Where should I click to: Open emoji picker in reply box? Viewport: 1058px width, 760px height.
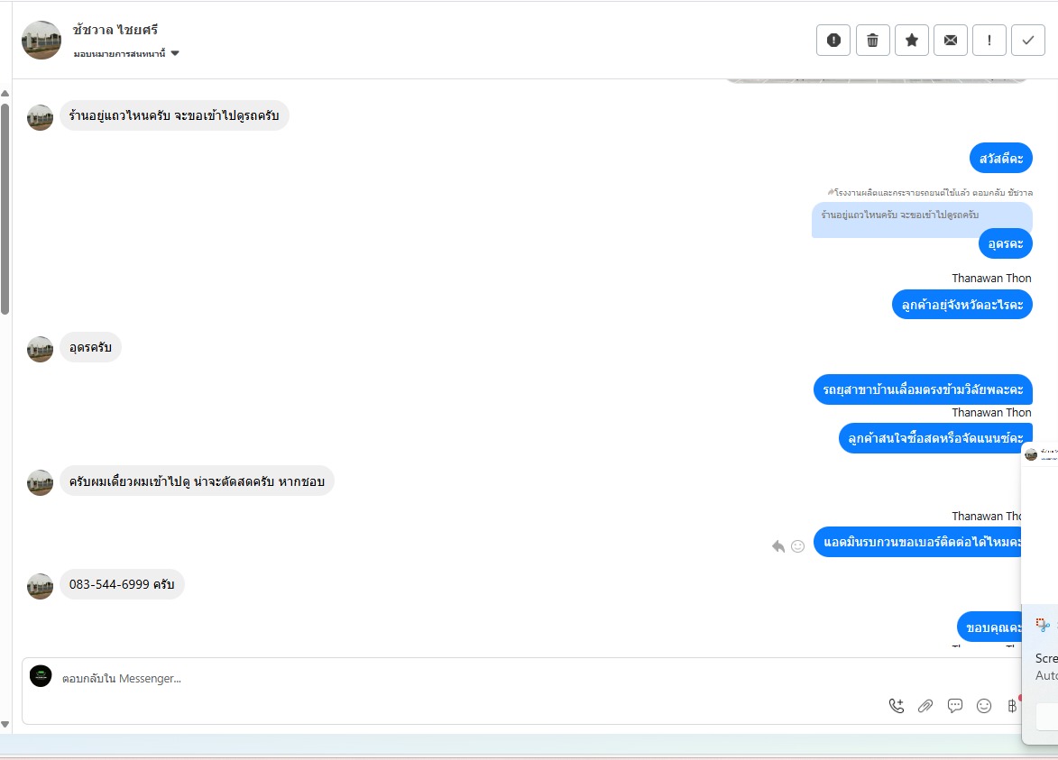pyautogui.click(x=984, y=706)
